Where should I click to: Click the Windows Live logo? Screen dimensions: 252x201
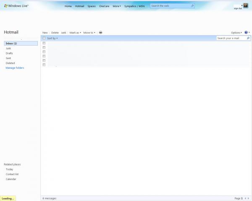[16, 6]
